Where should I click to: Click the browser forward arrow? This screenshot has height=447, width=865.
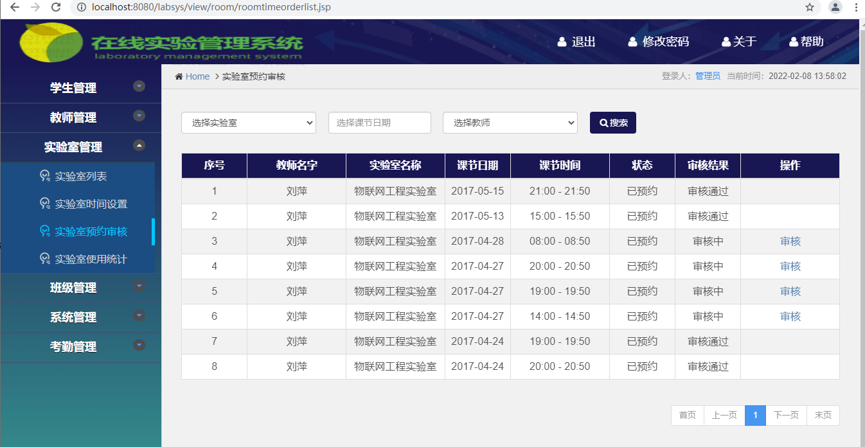35,7
